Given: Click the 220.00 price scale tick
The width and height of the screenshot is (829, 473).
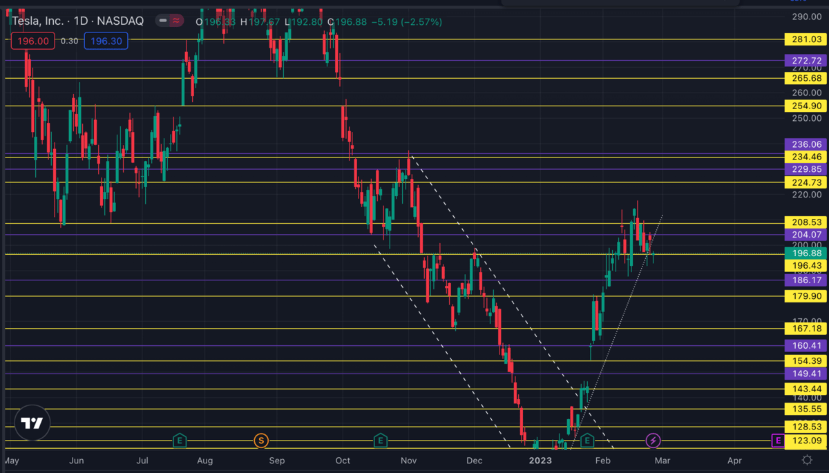Looking at the screenshot, I should pos(806,195).
